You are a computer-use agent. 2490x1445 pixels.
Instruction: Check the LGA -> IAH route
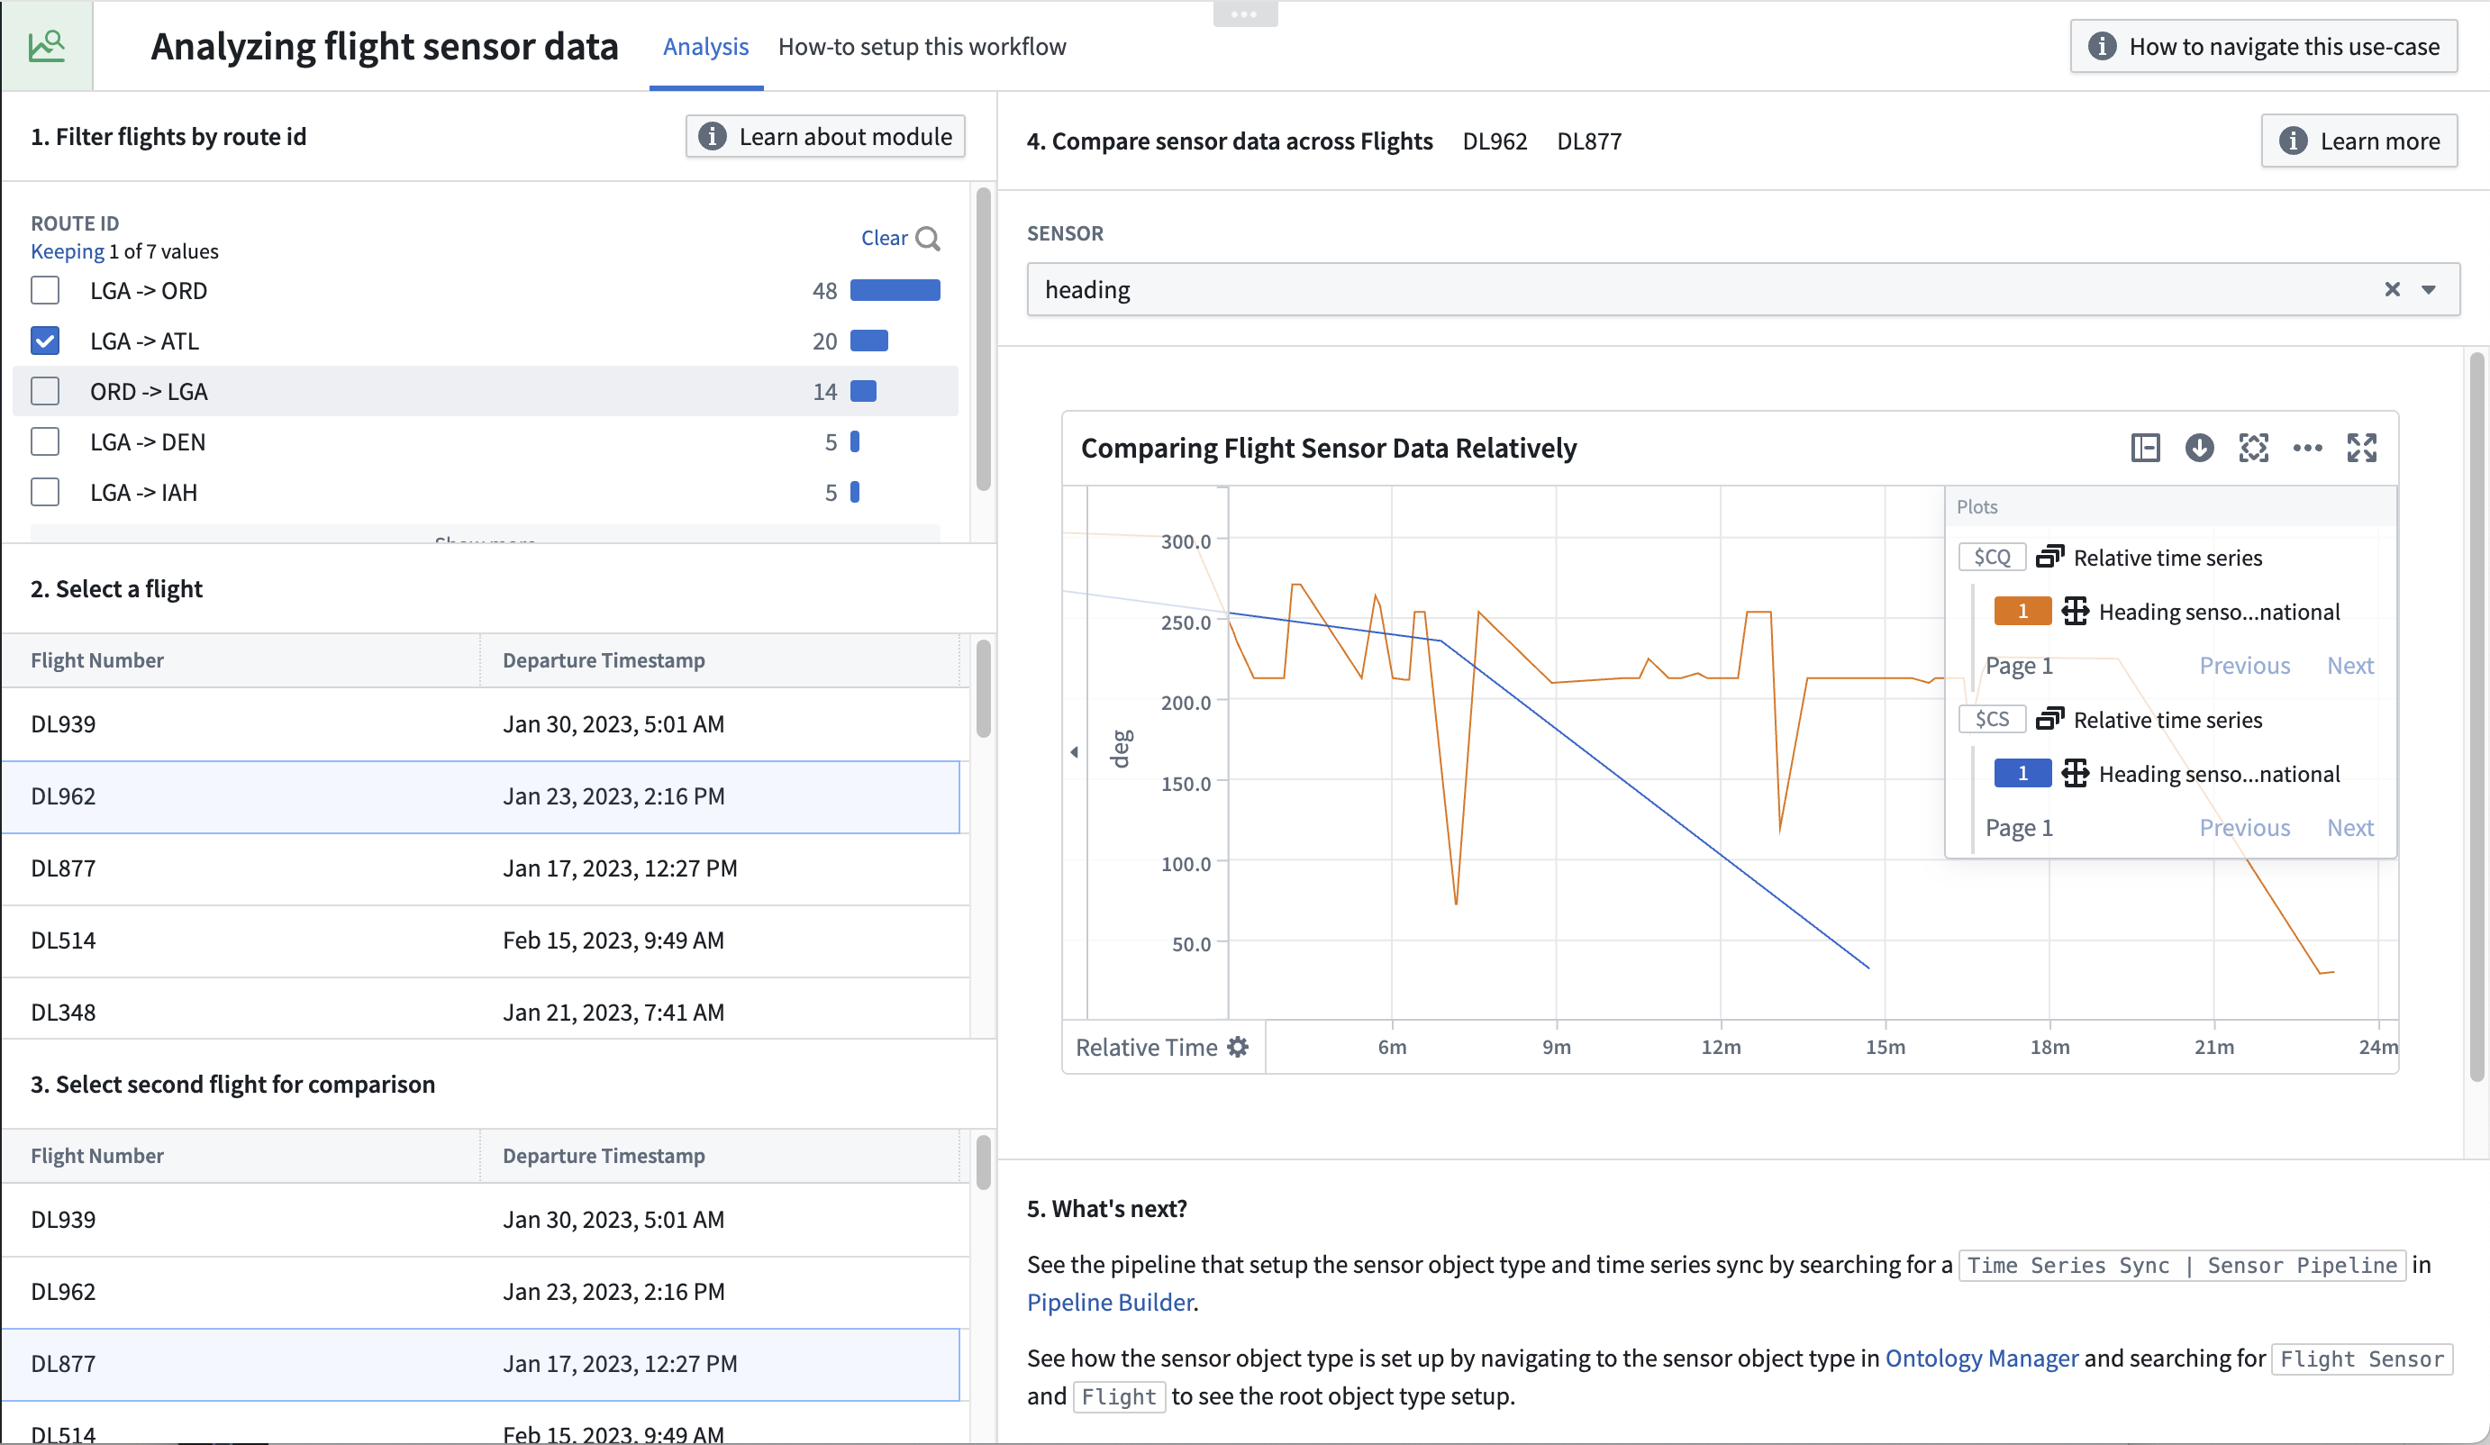click(45, 491)
